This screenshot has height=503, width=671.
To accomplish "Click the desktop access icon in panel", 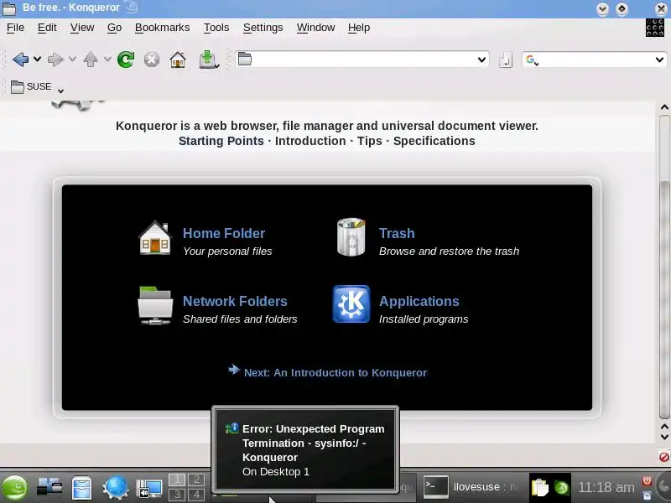I will (x=49, y=488).
